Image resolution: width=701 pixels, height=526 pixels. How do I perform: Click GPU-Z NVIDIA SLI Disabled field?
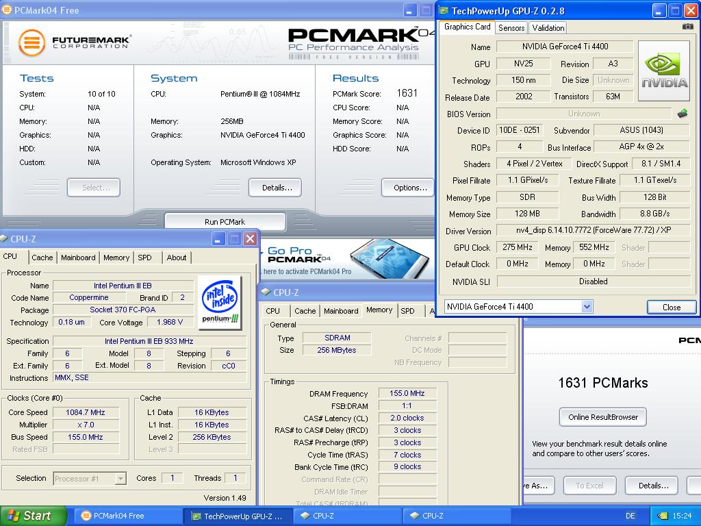(x=594, y=281)
